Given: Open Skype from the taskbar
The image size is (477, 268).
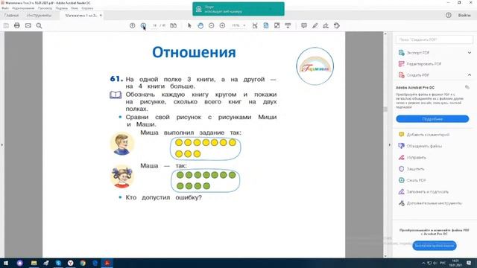Looking at the screenshot, I should 58,263.
